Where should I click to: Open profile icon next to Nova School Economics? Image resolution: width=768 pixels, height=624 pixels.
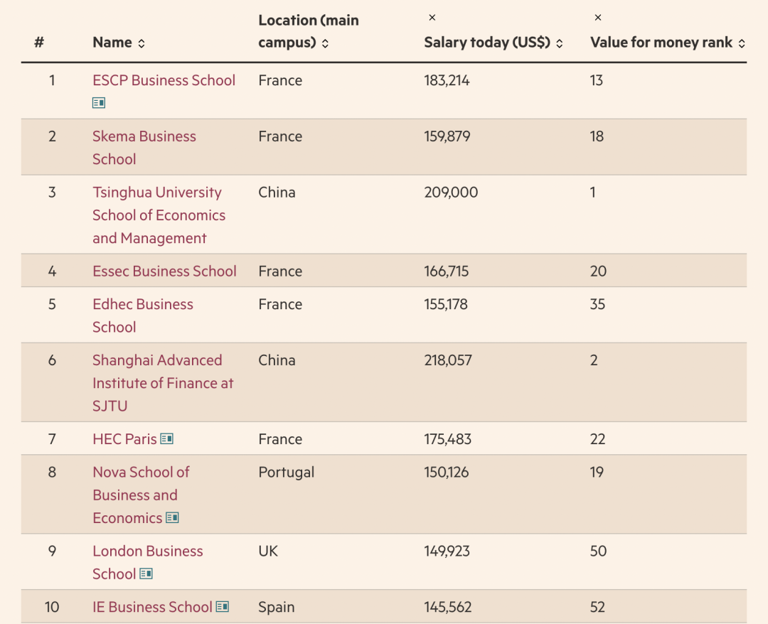pos(172,517)
